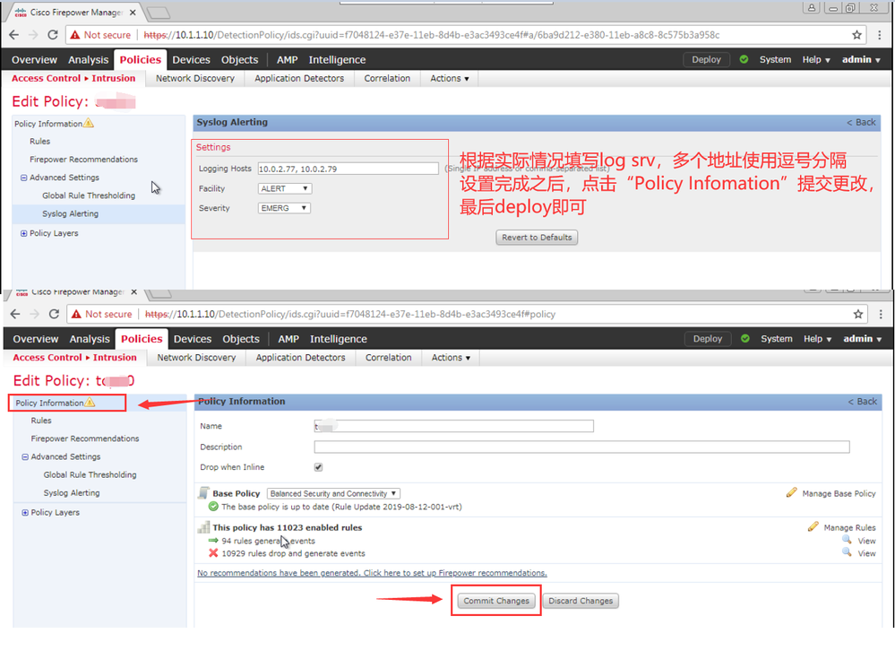Click the browser back arrow in the Policy Information window
The width and height of the screenshot is (895, 651).
pos(15,314)
